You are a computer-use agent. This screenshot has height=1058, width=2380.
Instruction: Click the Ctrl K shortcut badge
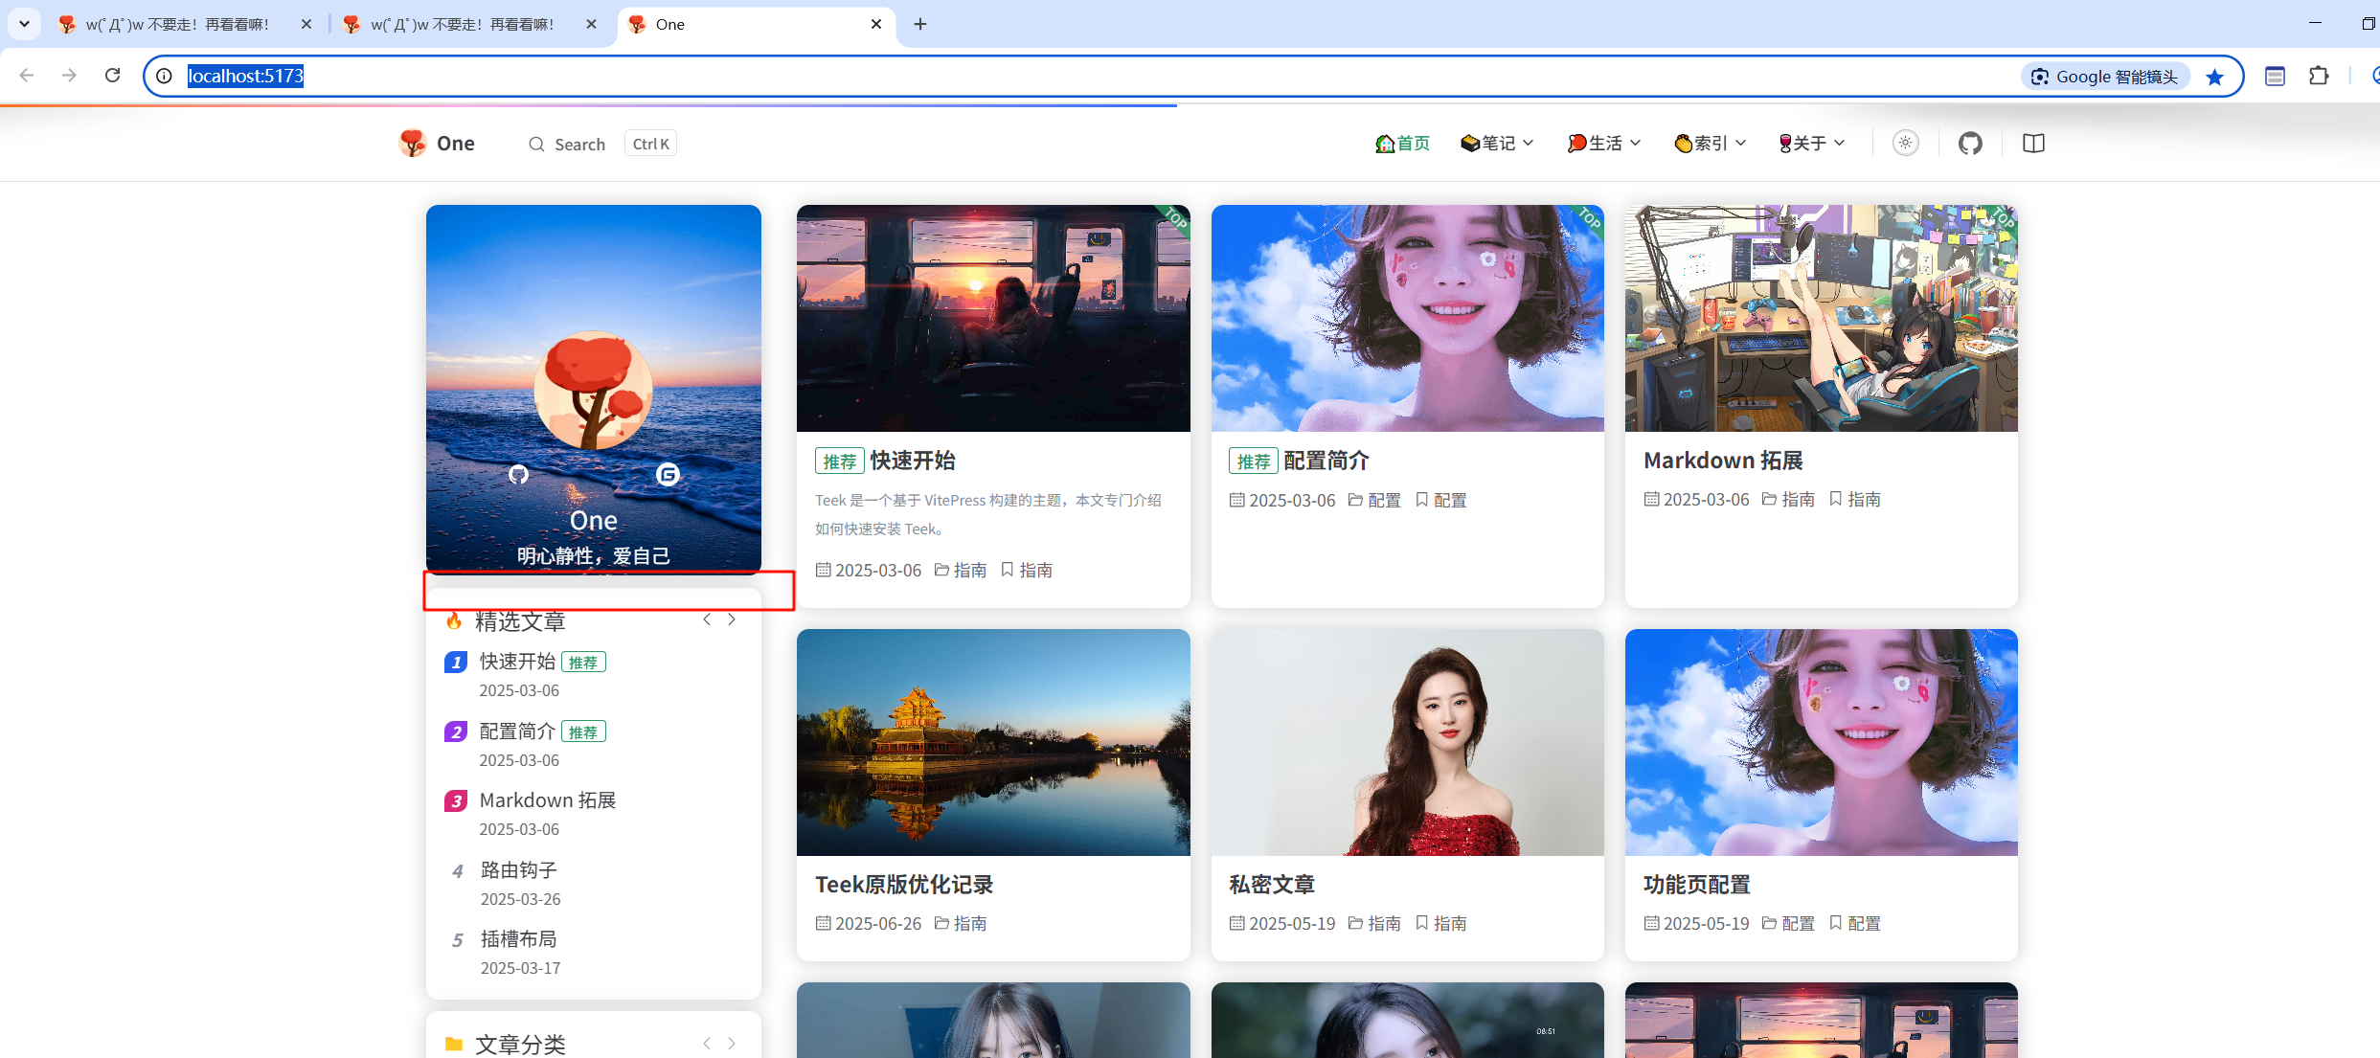651,144
